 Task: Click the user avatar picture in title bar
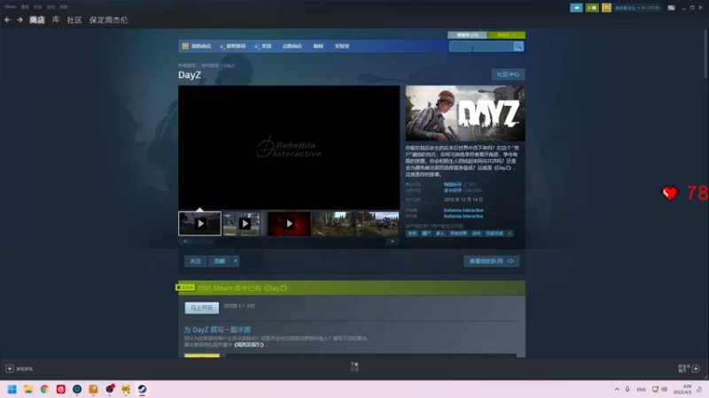(x=606, y=8)
